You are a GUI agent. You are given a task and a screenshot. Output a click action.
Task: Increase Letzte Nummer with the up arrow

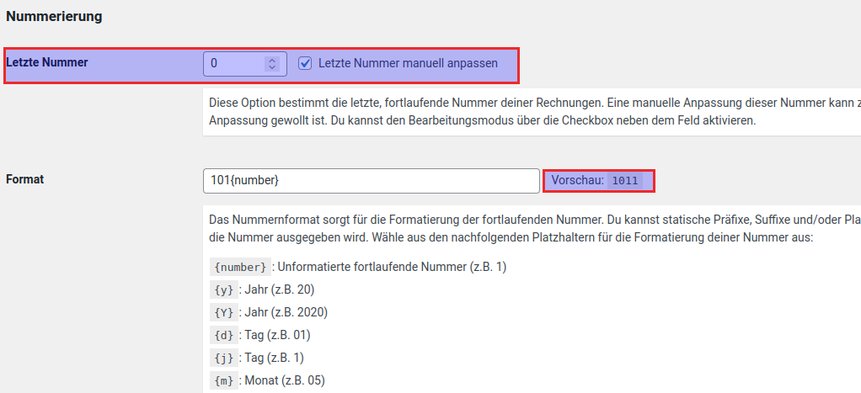click(271, 60)
